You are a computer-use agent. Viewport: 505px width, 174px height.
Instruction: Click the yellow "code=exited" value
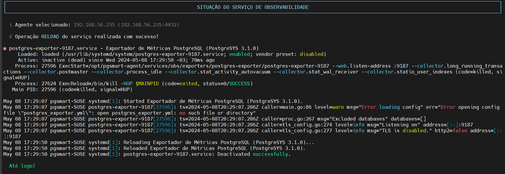coord(181,83)
